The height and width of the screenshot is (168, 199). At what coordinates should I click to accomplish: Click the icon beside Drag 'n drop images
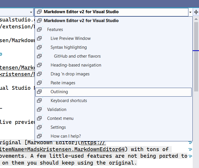tap(39, 74)
